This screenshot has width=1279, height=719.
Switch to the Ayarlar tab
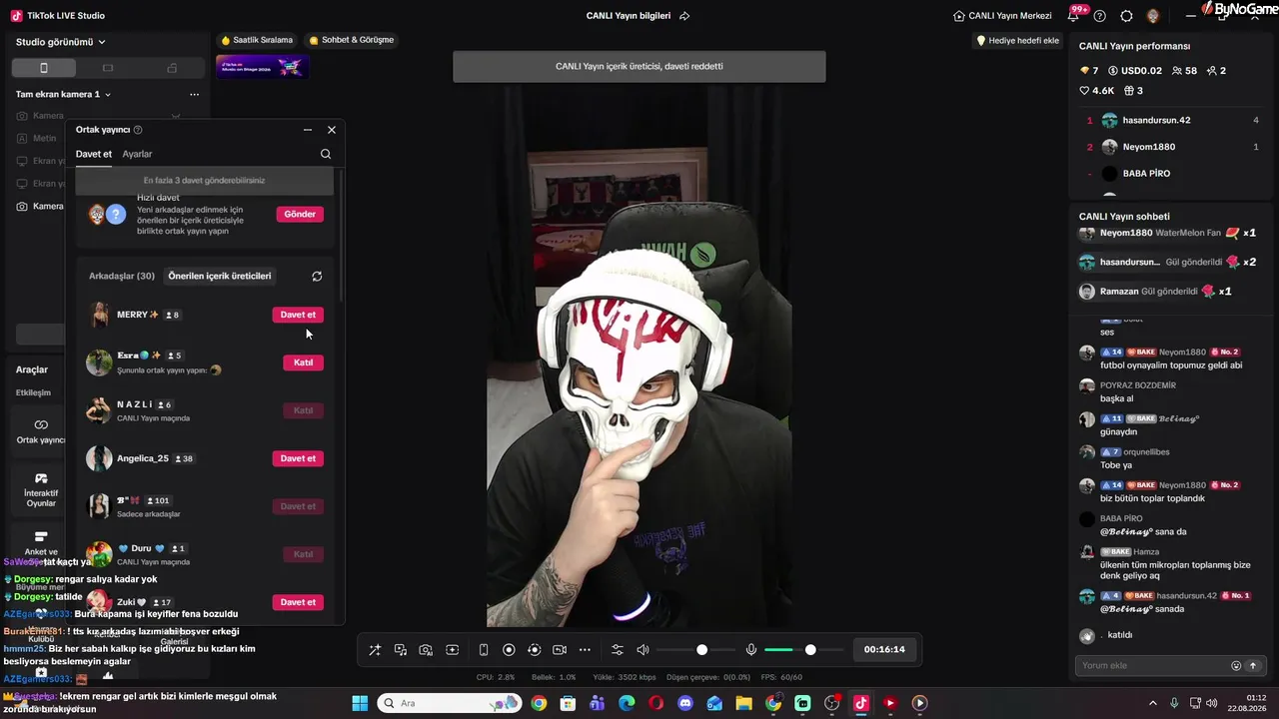click(x=137, y=154)
